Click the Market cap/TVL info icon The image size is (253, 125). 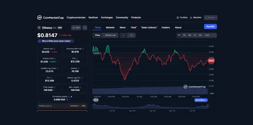(82, 78)
